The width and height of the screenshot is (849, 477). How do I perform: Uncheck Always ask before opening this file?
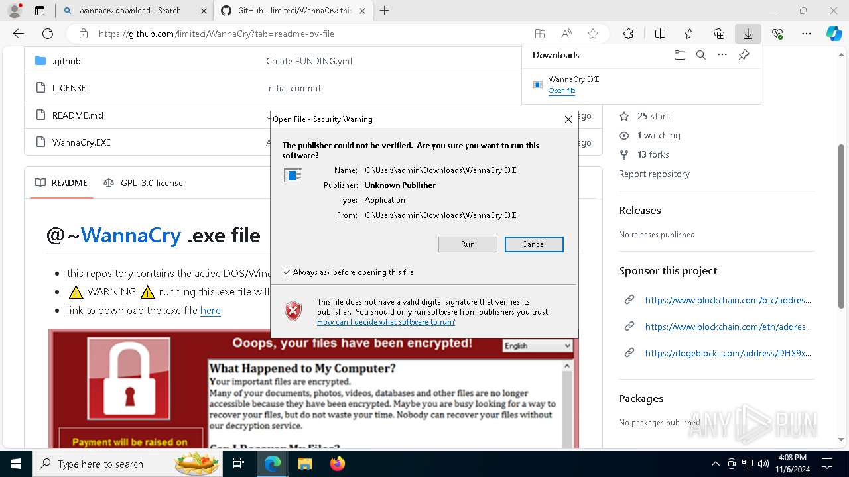click(287, 272)
